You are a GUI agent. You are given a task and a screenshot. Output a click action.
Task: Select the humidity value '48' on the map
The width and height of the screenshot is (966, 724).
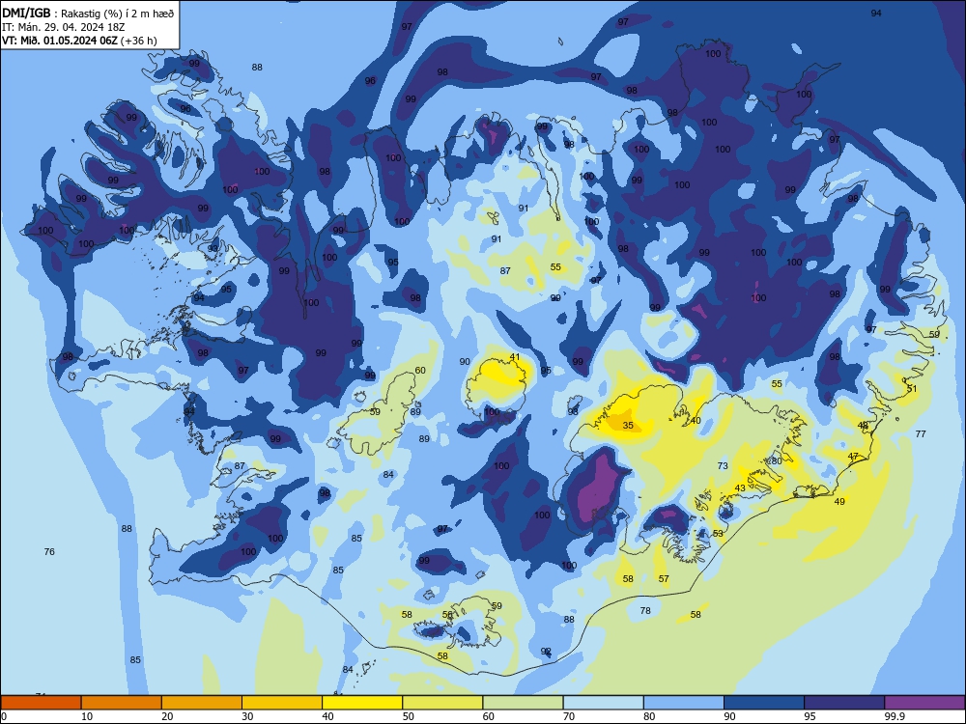(863, 426)
